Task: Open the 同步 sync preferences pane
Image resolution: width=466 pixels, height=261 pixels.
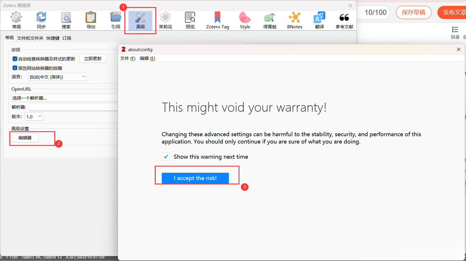Action: pos(41,20)
